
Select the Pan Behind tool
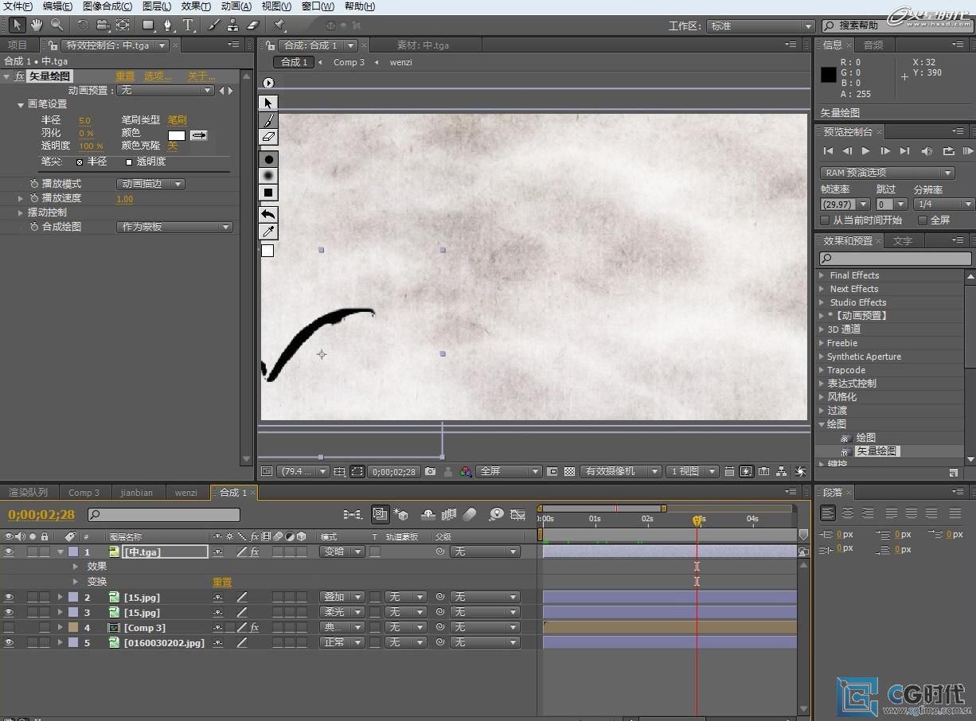coord(123,25)
